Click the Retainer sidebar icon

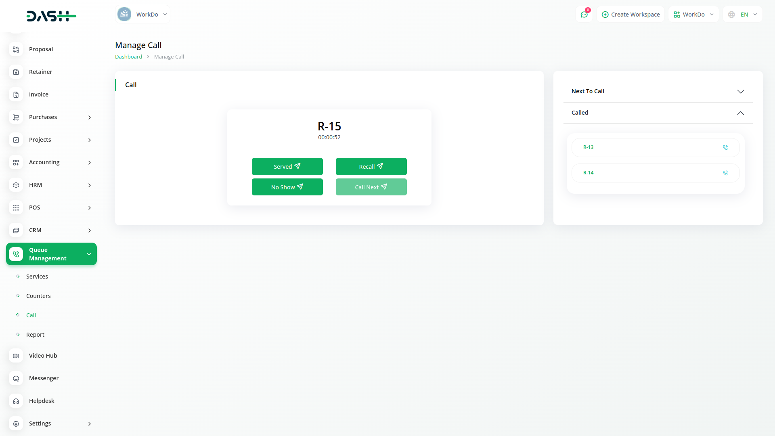(x=16, y=72)
